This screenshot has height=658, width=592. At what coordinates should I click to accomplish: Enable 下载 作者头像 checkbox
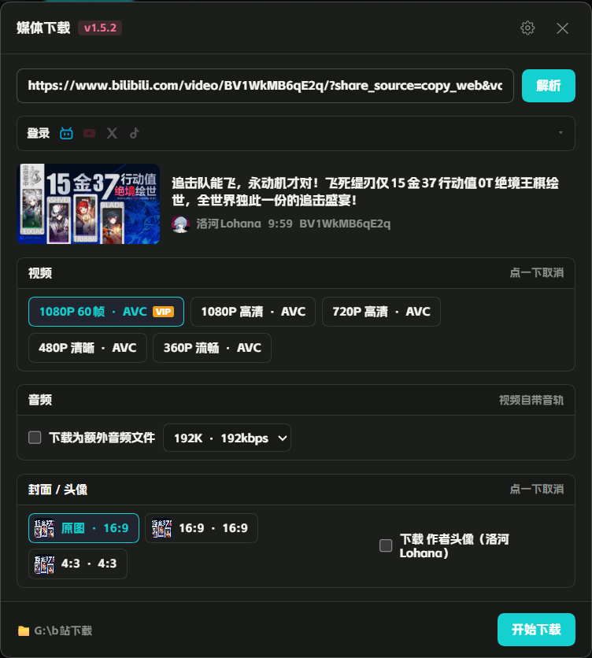pyautogui.click(x=386, y=546)
